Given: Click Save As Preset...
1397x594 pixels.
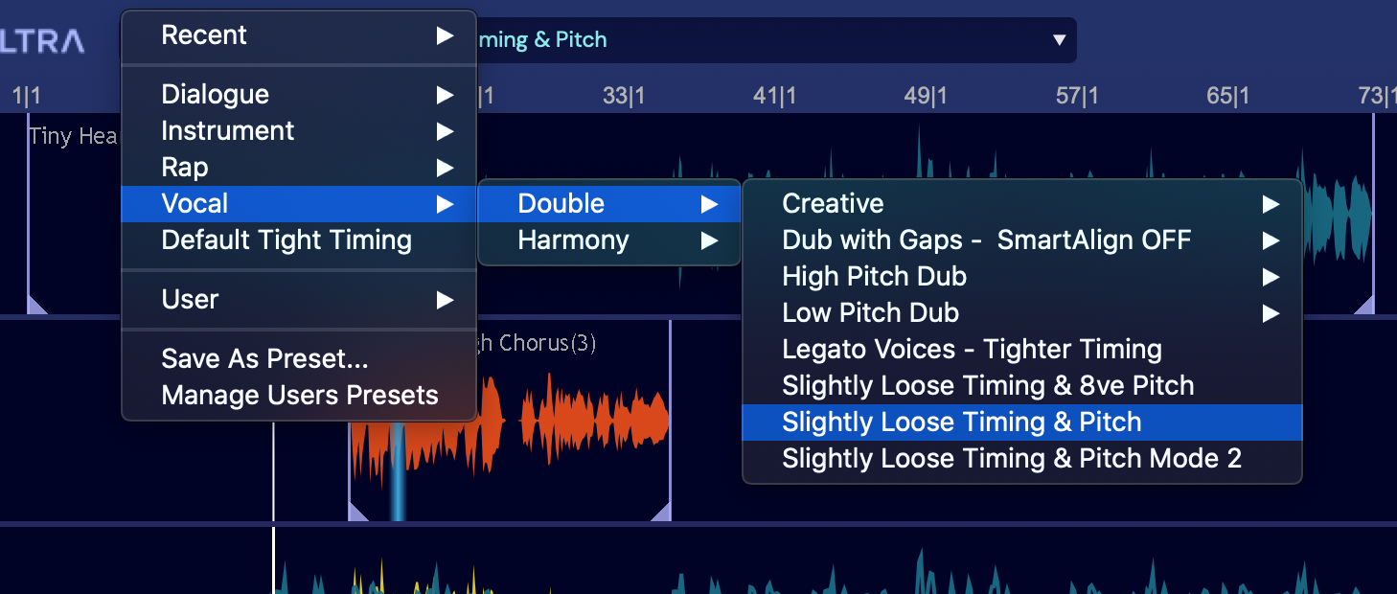Looking at the screenshot, I should click(x=264, y=358).
